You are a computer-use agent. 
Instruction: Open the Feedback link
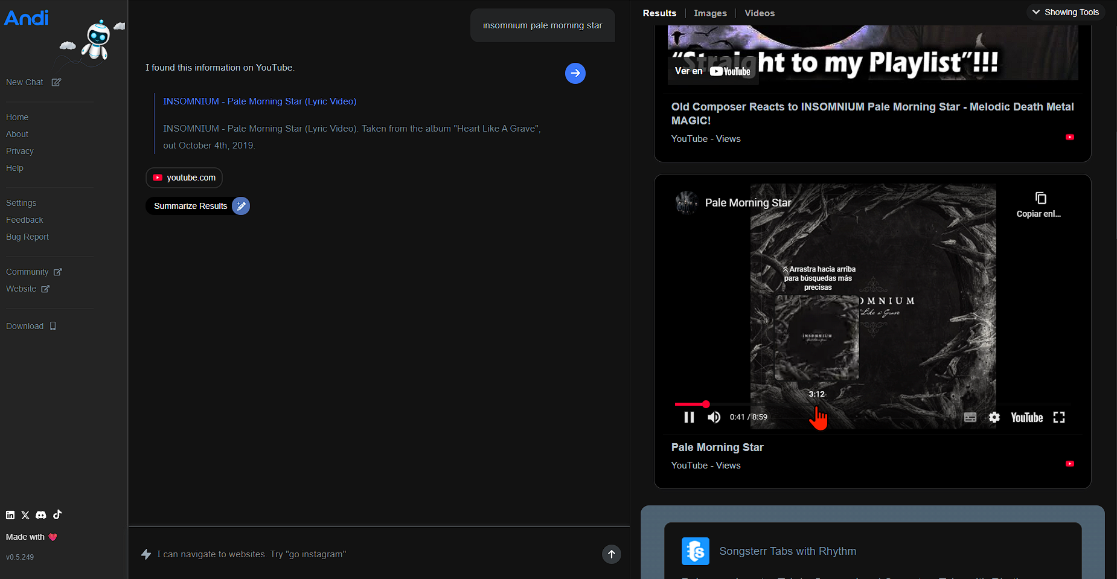click(25, 220)
